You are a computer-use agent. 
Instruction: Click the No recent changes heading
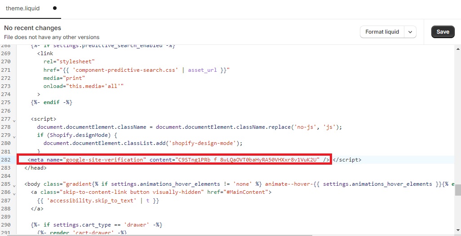(33, 28)
